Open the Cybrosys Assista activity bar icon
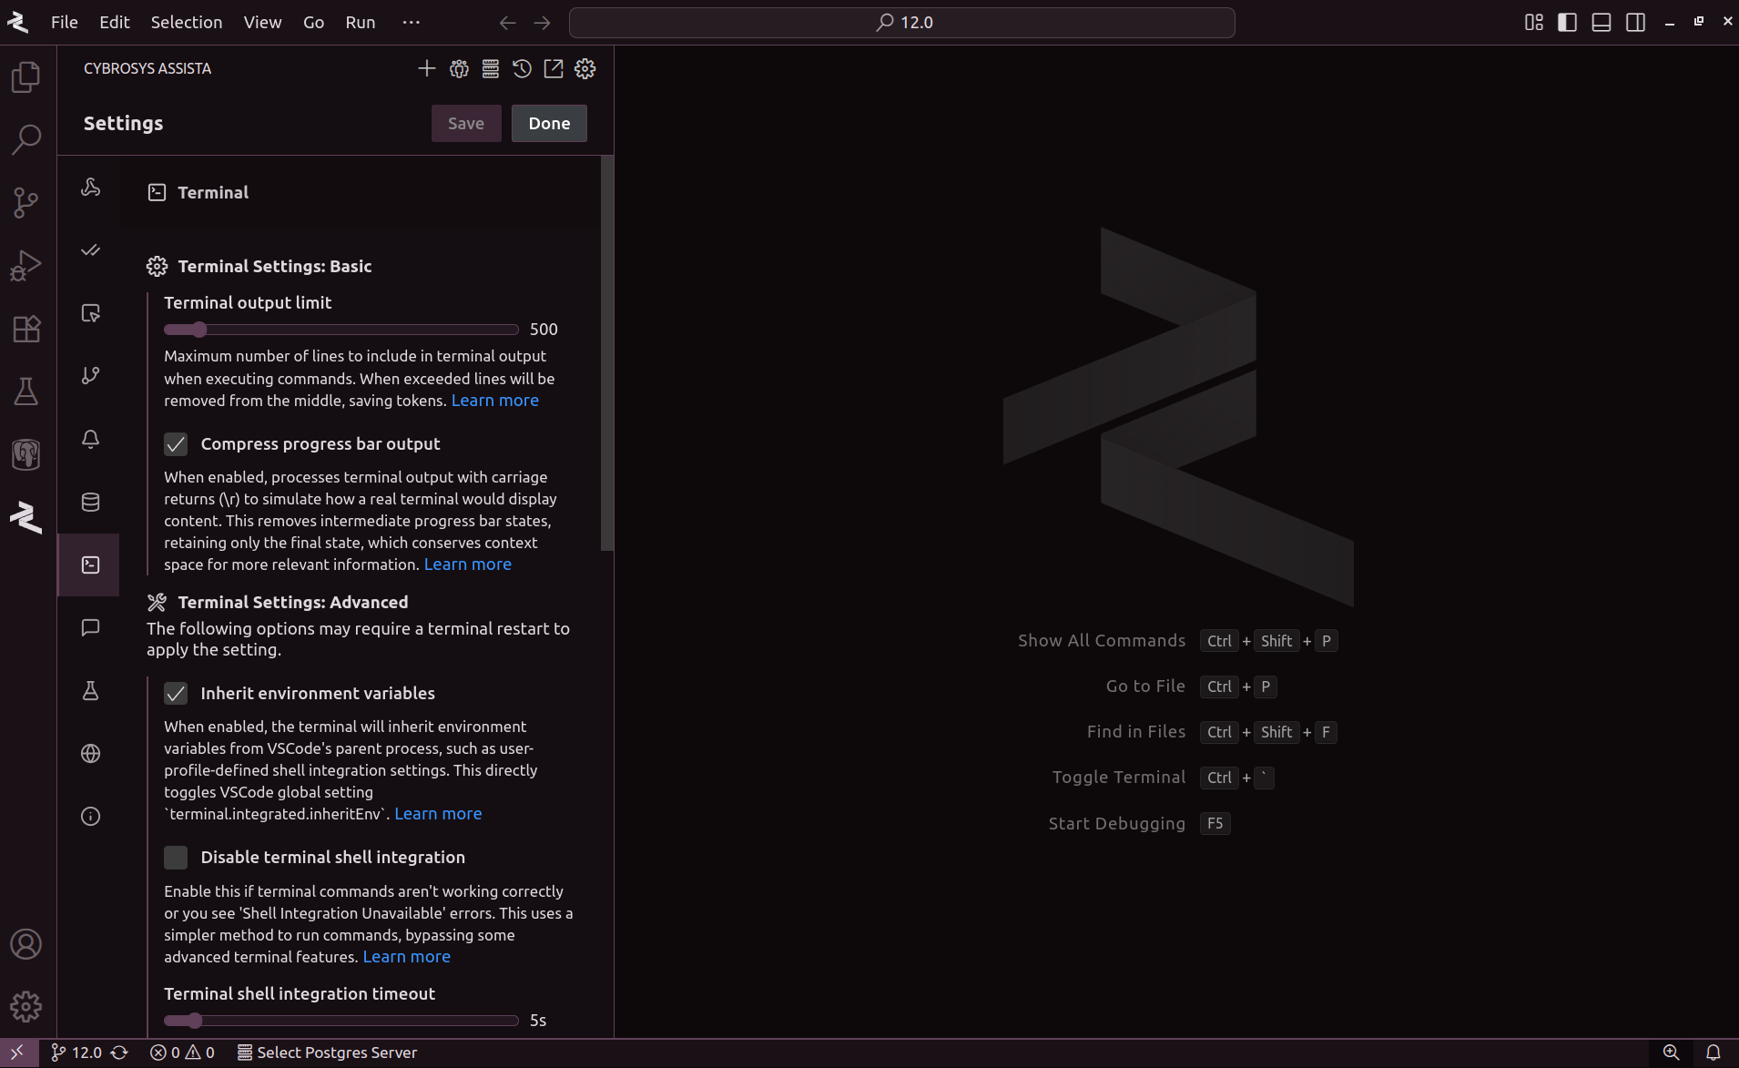Viewport: 1739px width, 1068px height. (26, 516)
